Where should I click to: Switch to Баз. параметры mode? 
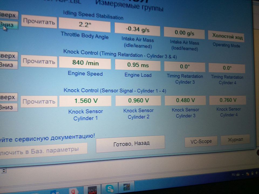[43, 151]
